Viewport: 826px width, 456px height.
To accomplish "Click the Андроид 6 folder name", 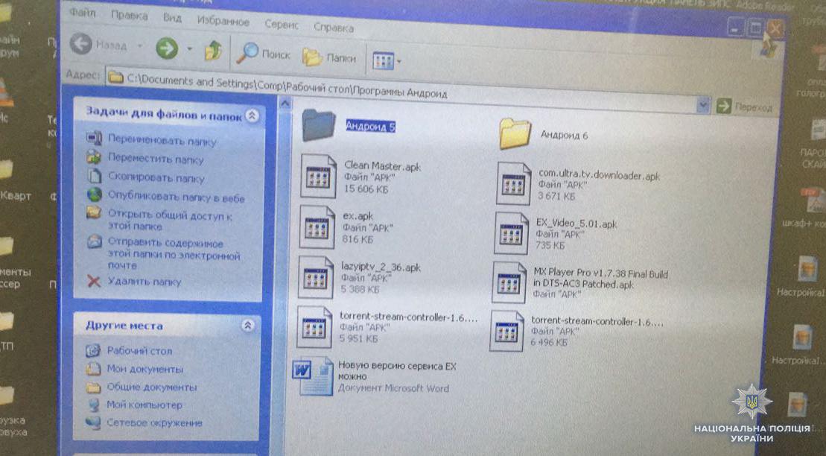I will click(x=564, y=135).
